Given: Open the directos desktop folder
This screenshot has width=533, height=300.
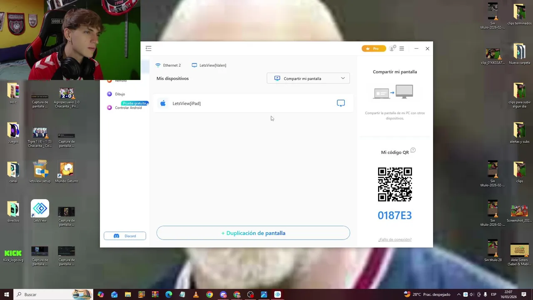Looking at the screenshot, I should 13,212.
